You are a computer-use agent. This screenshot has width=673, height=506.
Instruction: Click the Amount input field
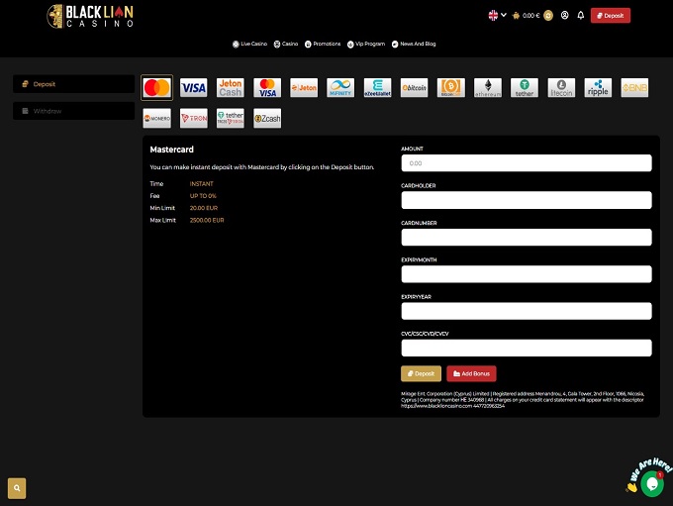click(526, 162)
